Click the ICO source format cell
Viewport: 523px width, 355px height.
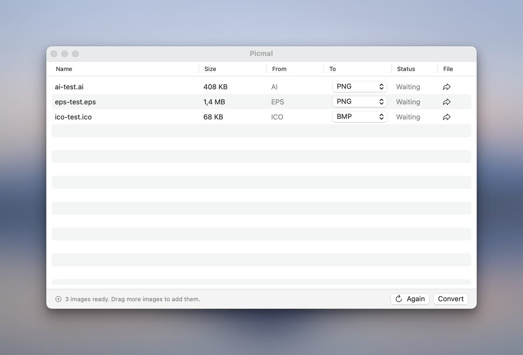click(277, 117)
